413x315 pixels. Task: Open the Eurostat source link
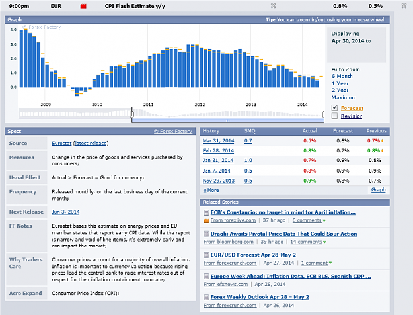point(61,143)
